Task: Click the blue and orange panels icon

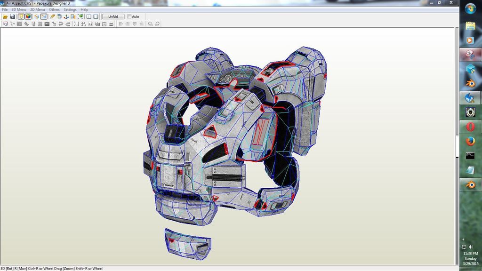Action: (x=73, y=16)
